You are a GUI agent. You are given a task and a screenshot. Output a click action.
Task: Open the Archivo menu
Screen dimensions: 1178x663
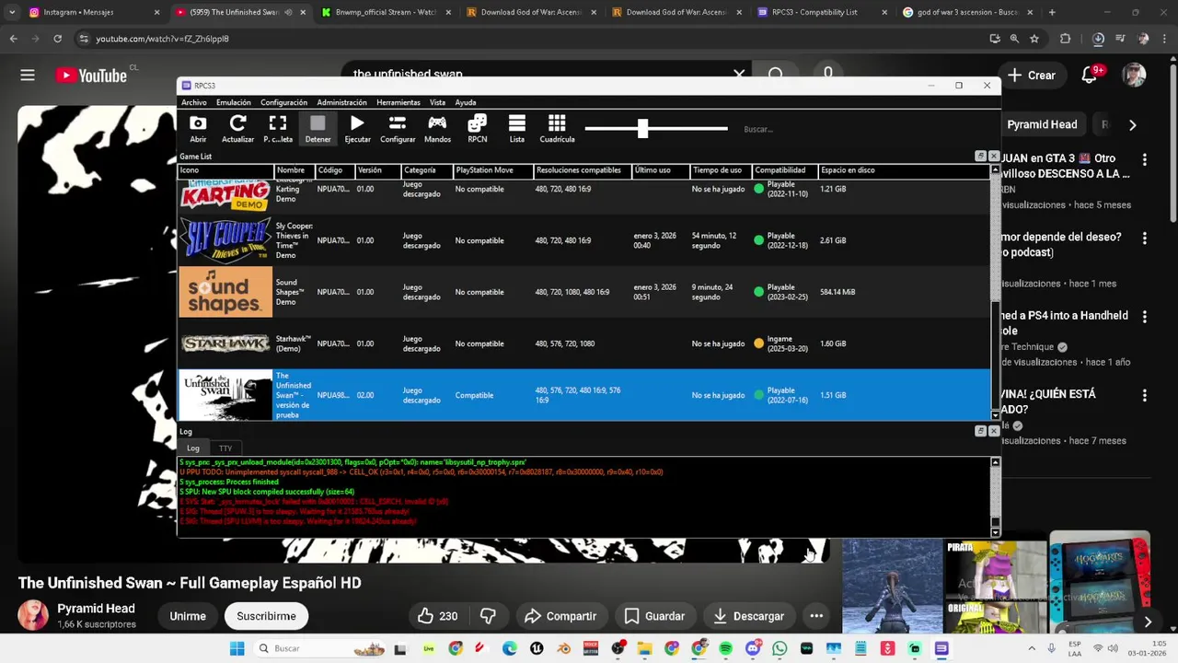(x=194, y=102)
